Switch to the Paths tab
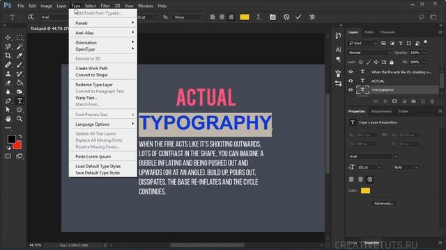Image resolution: width=446 pixels, height=250 pixels. (369, 32)
